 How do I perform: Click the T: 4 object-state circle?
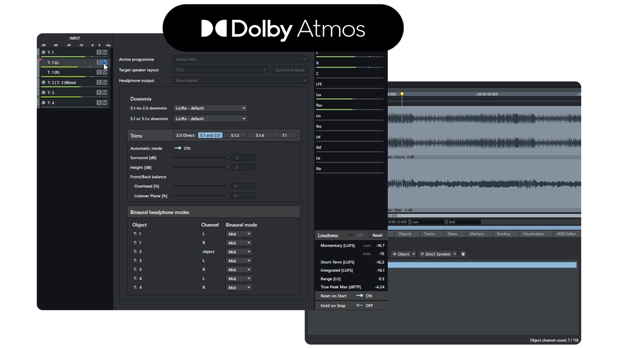click(x=43, y=102)
